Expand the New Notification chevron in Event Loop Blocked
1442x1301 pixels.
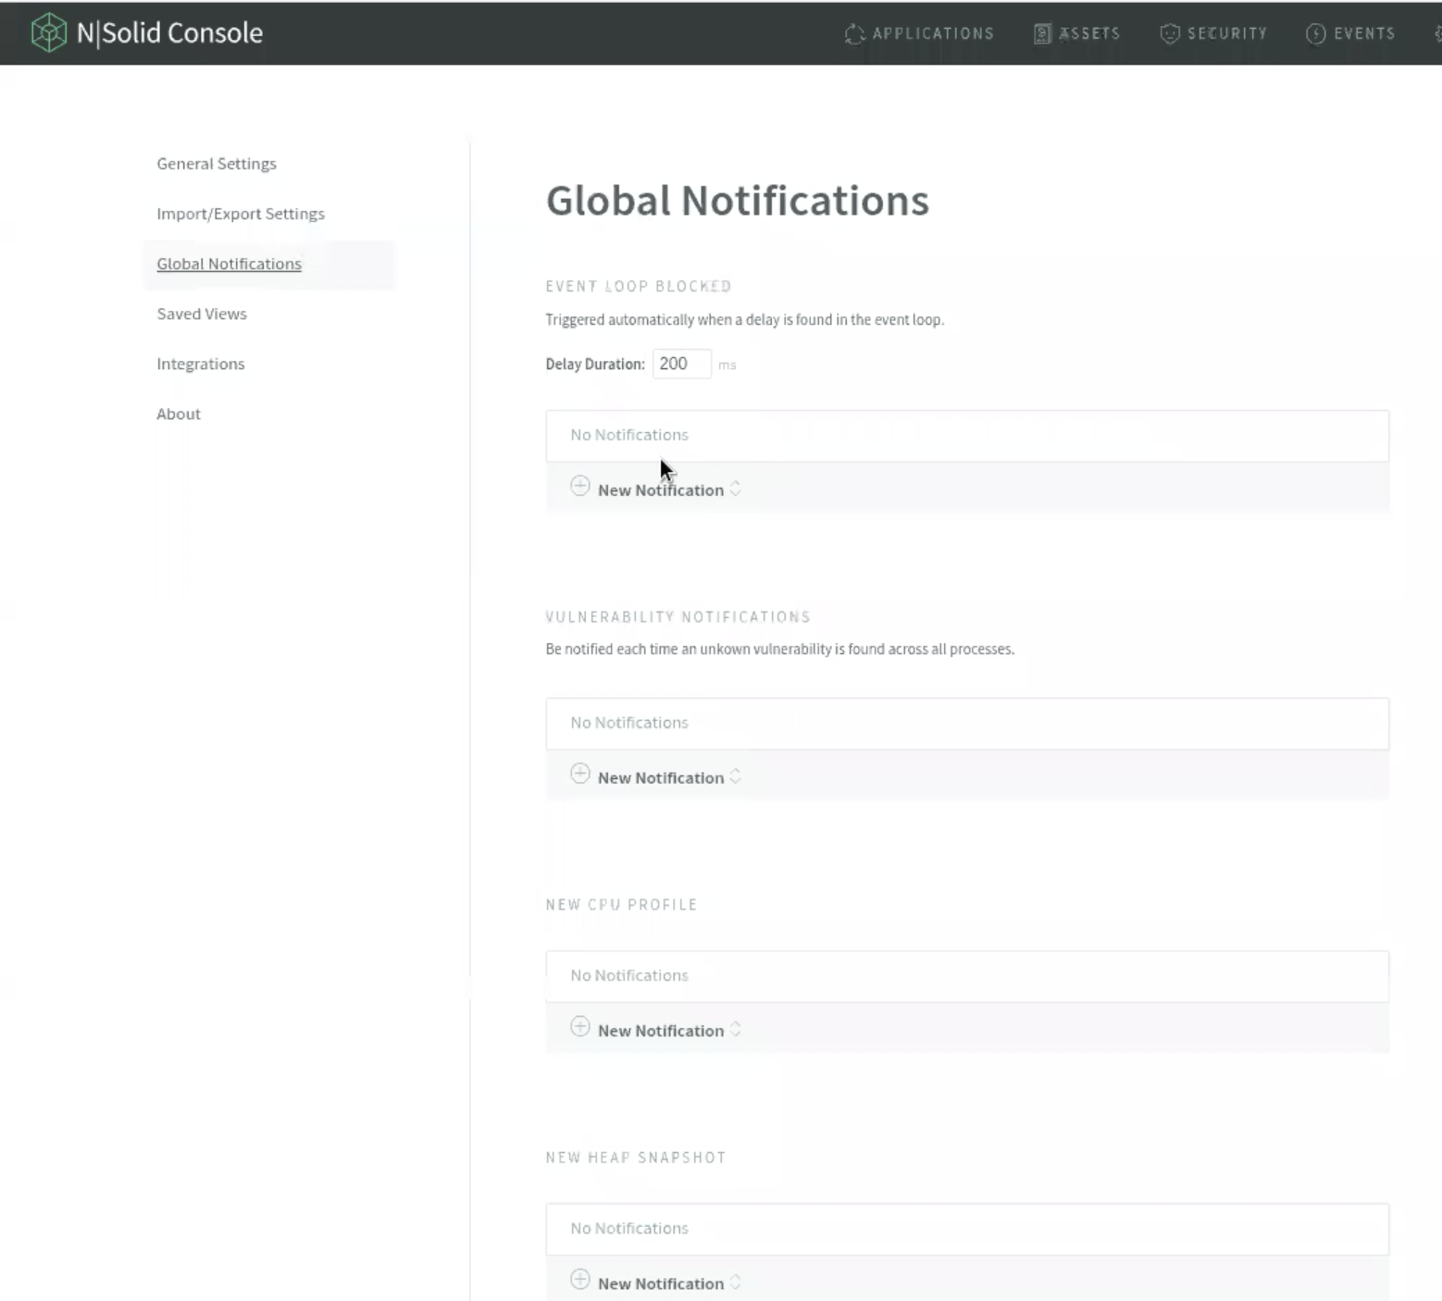pos(736,488)
